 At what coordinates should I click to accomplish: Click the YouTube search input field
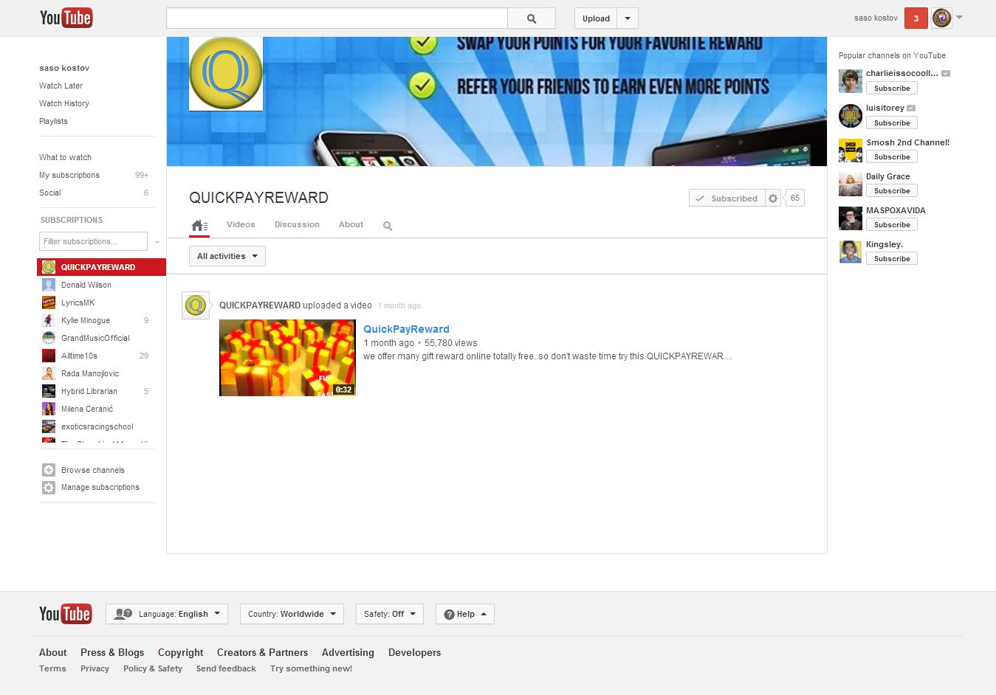coord(337,18)
